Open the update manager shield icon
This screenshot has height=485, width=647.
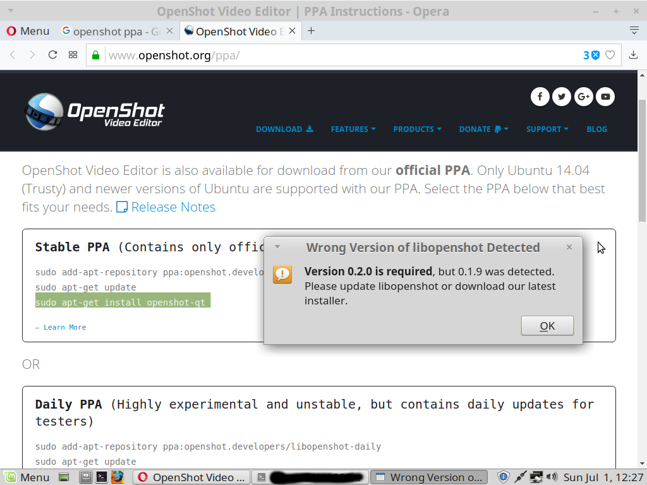point(504,477)
